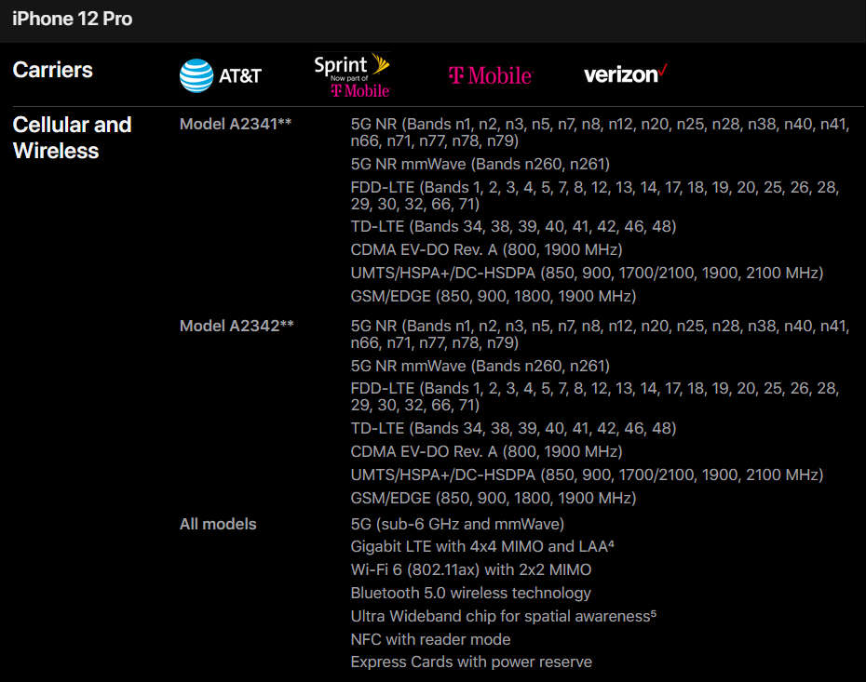Click Express Cards with power reserve
Viewport: 866px width, 682px height.
(471, 662)
